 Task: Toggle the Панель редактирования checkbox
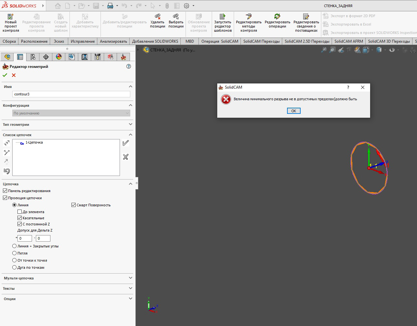click(x=5, y=191)
